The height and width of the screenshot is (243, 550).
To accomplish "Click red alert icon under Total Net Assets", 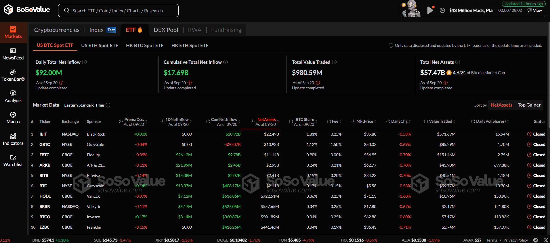I will [446, 83].
